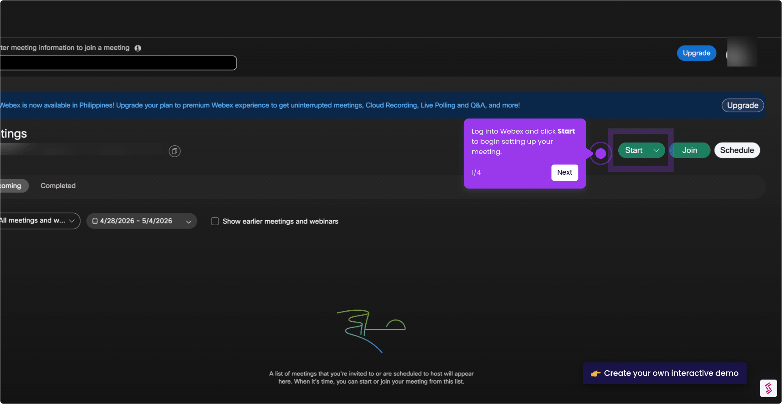
Task: Click the info icon beside join meeting text
Action: click(138, 48)
